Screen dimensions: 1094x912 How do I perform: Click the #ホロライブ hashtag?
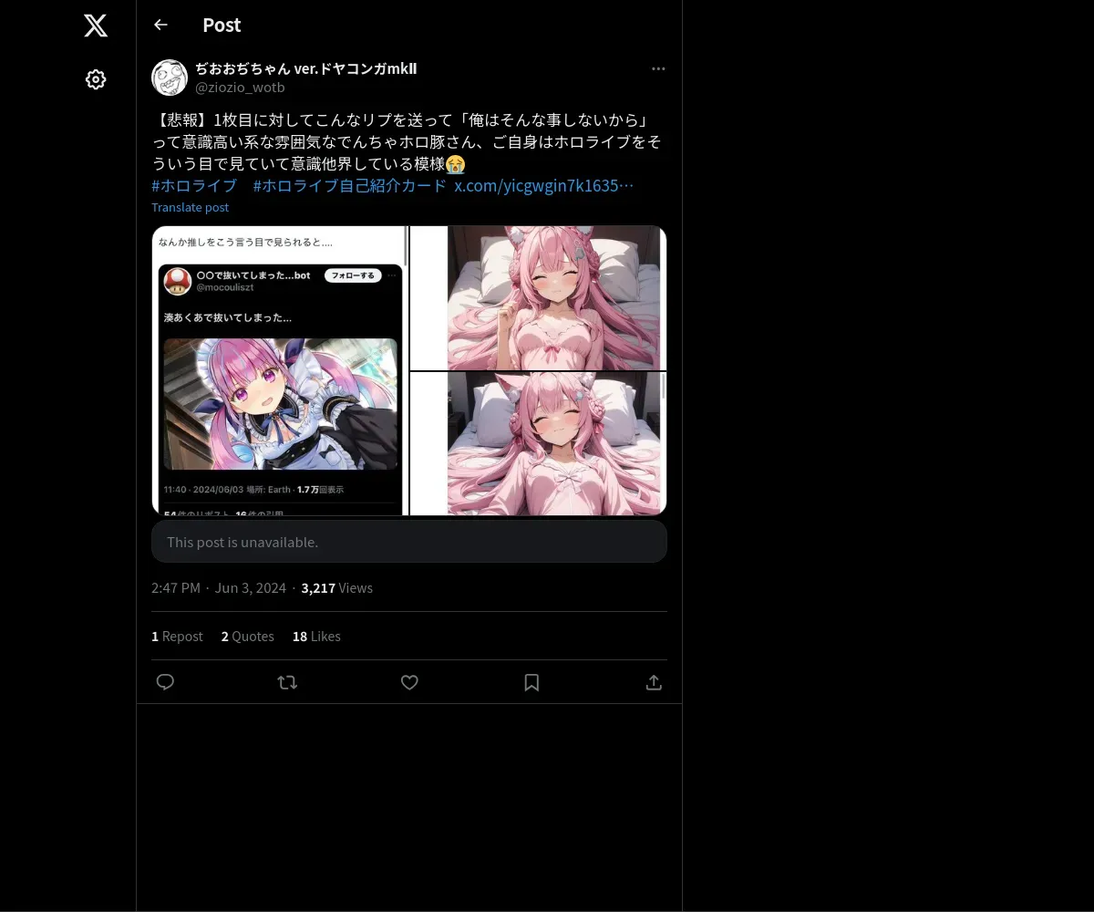[x=194, y=185]
